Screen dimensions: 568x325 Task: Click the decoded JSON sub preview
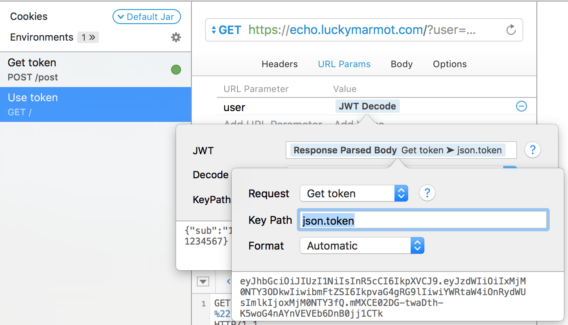208,235
